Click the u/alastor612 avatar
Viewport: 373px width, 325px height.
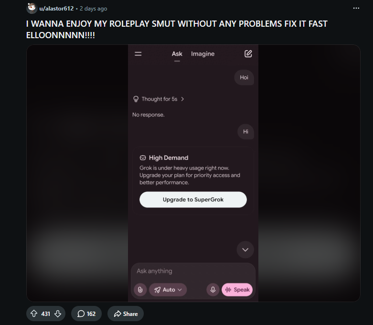click(32, 8)
